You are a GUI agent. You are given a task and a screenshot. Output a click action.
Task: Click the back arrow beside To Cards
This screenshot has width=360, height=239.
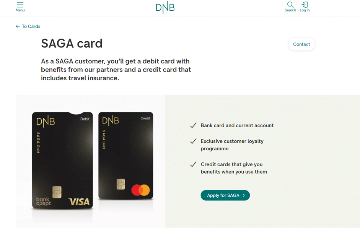(18, 26)
